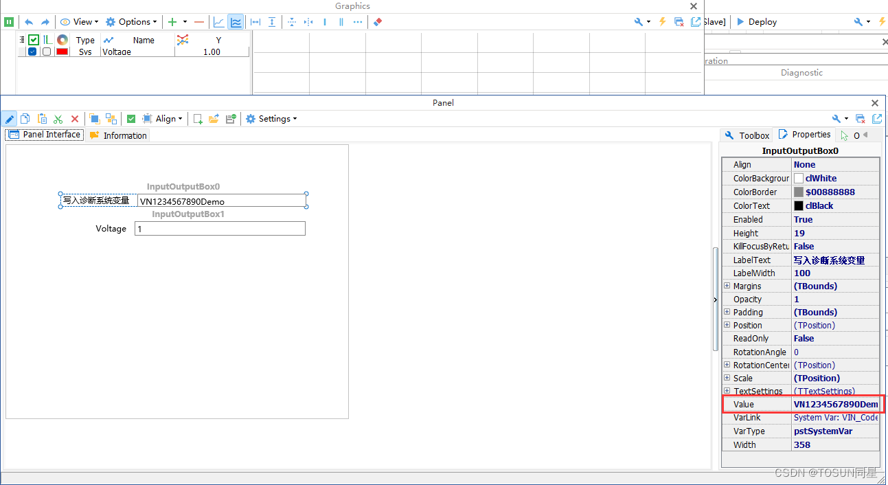Screen dimensions: 888x485
Task: Click the copy icon in Panel toolbar
Action: coord(25,119)
